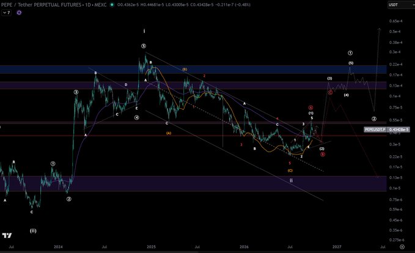Collapse the indicator legend showing 7

click(6, 12)
